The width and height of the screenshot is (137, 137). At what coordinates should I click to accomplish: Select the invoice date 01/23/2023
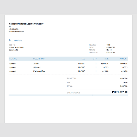(111, 47)
